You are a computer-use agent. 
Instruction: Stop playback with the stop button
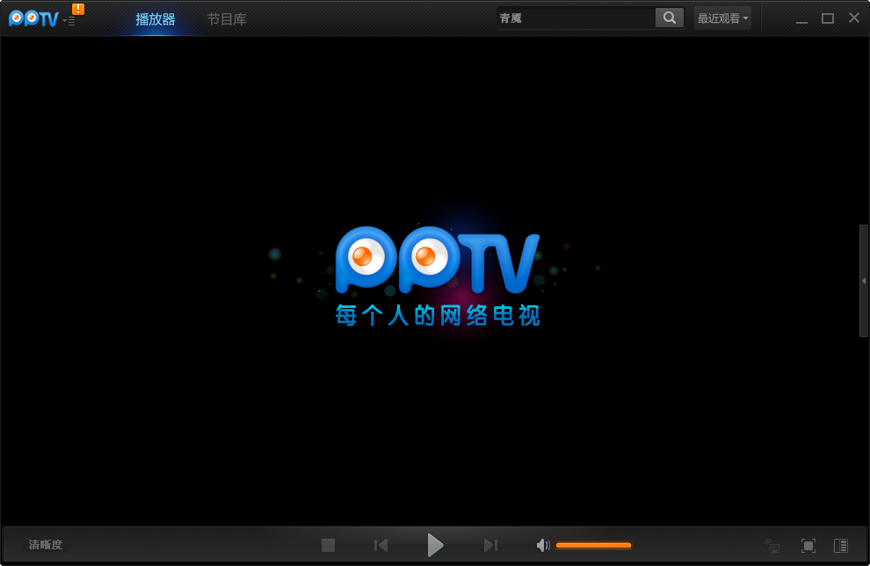tap(328, 546)
